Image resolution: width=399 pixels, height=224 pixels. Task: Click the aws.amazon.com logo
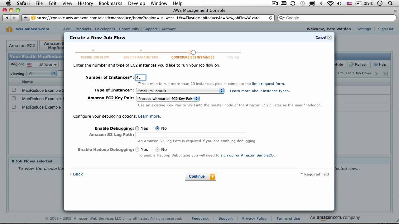tap(28, 29)
